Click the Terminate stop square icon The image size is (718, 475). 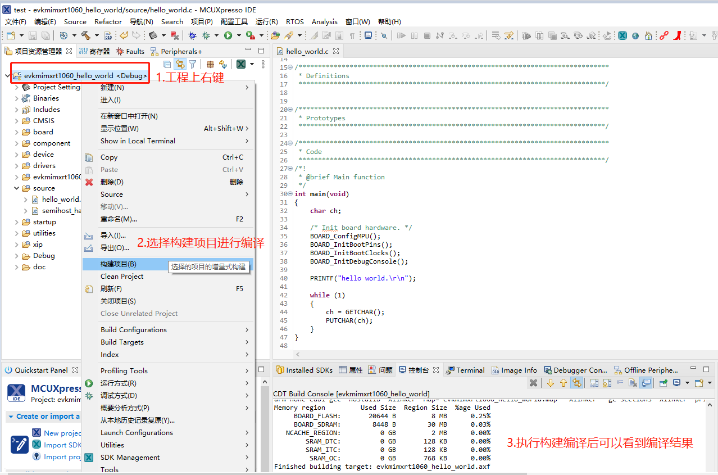coord(427,35)
